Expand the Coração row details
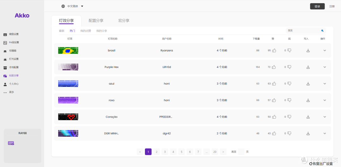The image size is (341, 167). [x=325, y=117]
